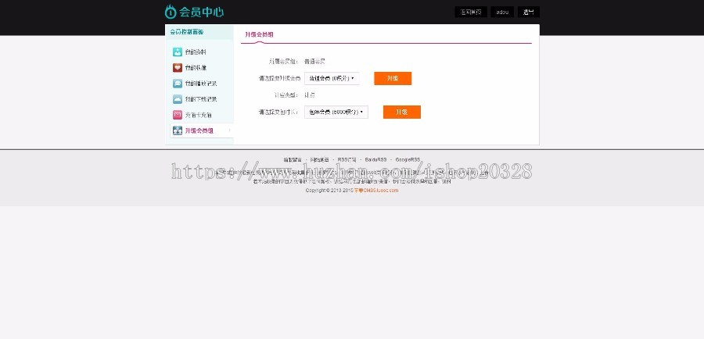This screenshot has width=704, height=339.
Task: Open the 包年会员 duration dropdown
Action: point(336,112)
